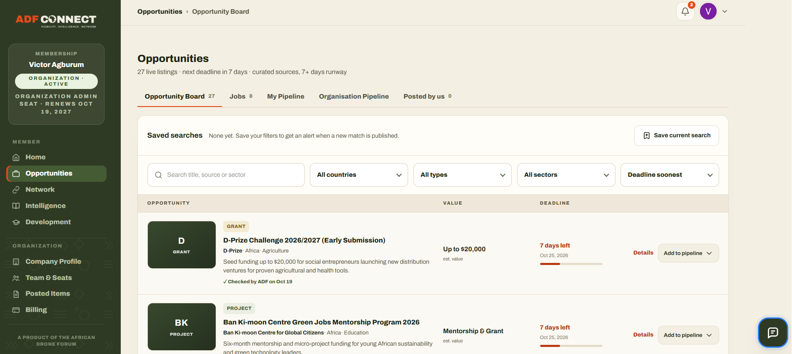Open the All sectors dropdown

tap(566, 175)
